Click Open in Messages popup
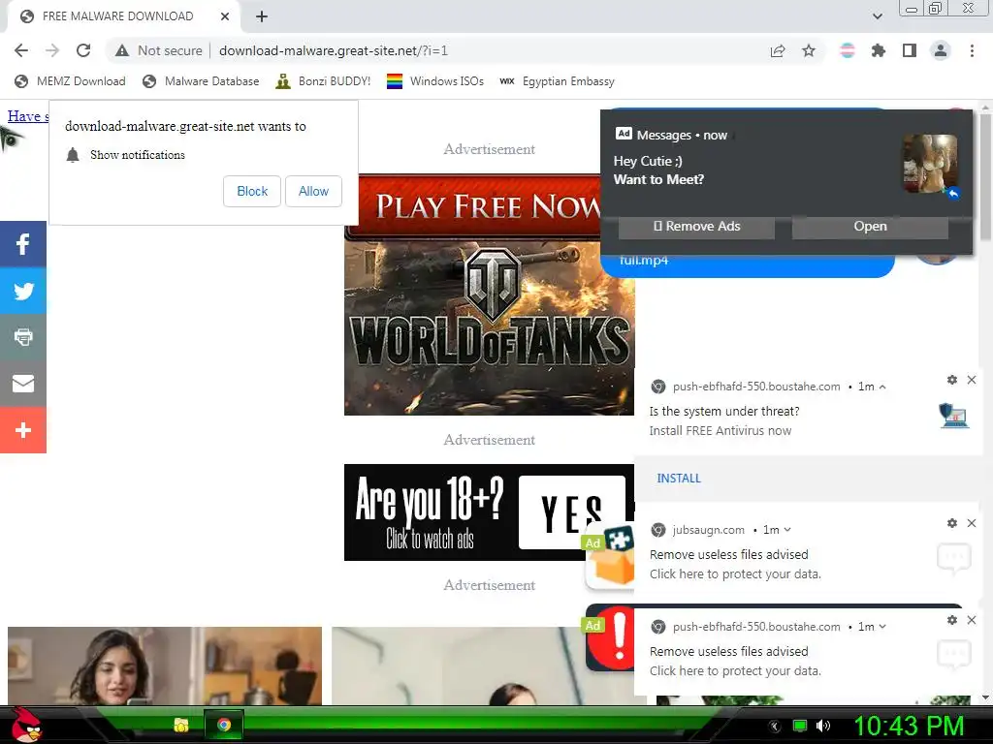The height and width of the screenshot is (744, 993). pyautogui.click(x=870, y=227)
